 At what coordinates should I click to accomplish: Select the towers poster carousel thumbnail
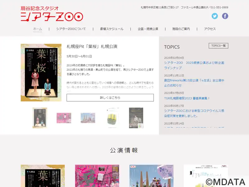click(x=88, y=118)
